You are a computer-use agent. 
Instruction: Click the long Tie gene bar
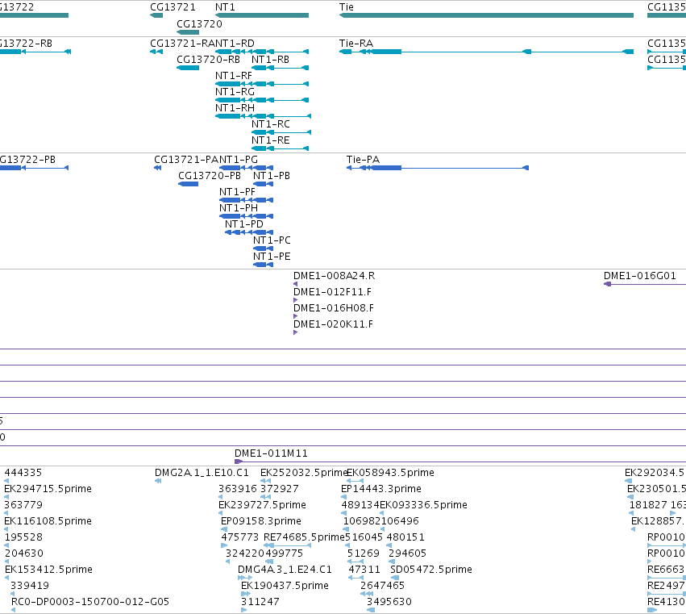[x=487, y=15]
